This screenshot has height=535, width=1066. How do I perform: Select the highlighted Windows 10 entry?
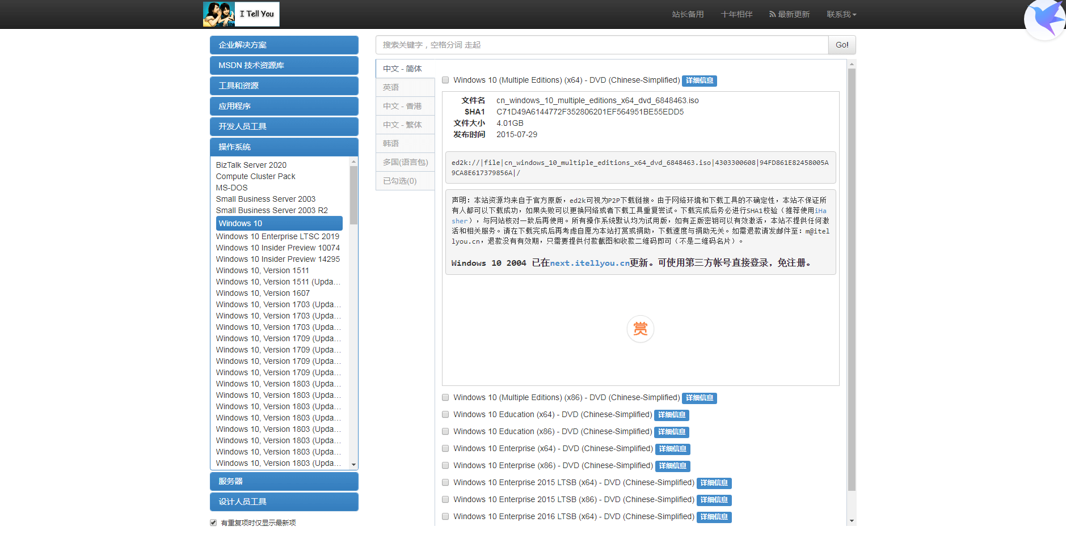click(x=279, y=223)
